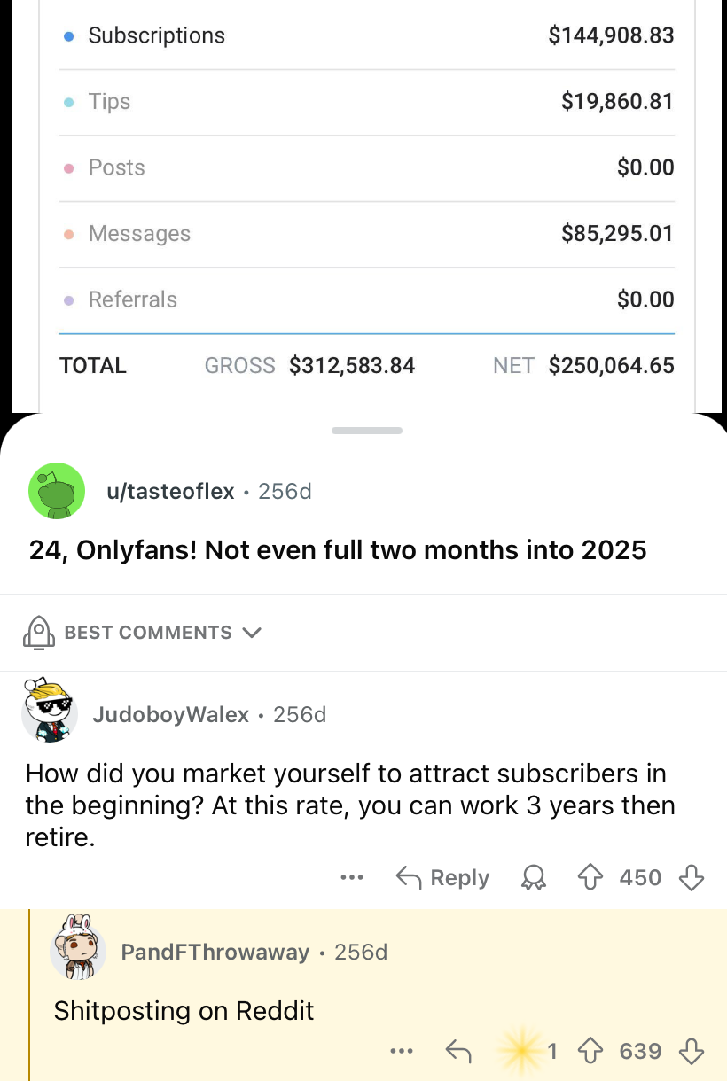Image resolution: width=727 pixels, height=1081 pixels.
Task: Tap u/tasteoflex's green avatar
Action: (x=57, y=490)
